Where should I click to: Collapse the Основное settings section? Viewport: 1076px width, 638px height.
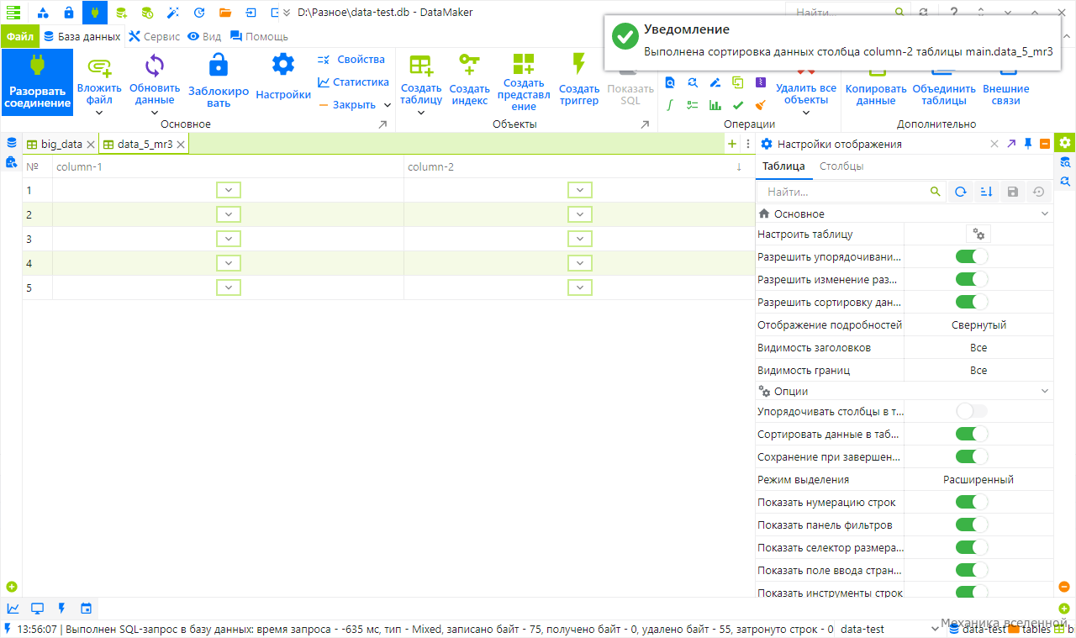click(x=1045, y=214)
